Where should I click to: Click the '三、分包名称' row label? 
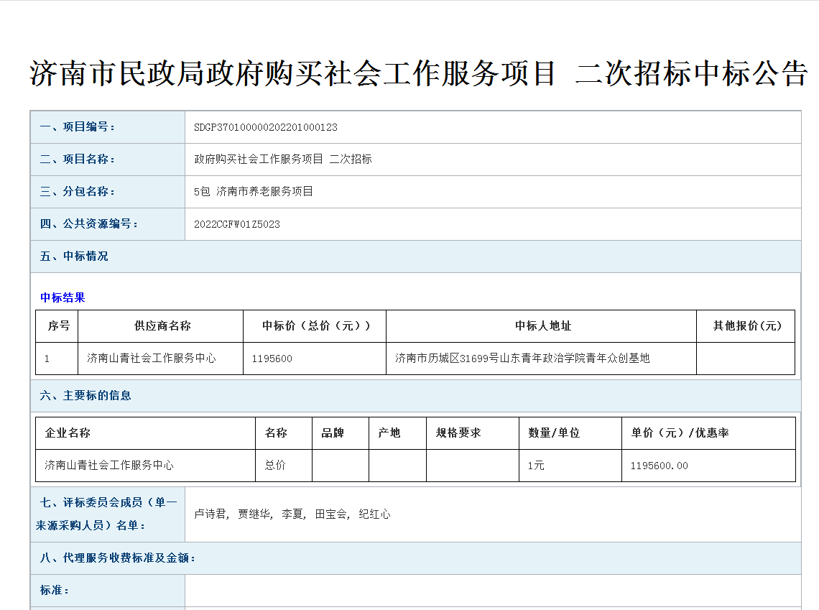(78, 192)
